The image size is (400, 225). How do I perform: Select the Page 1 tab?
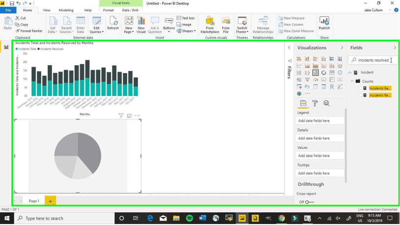34,201
